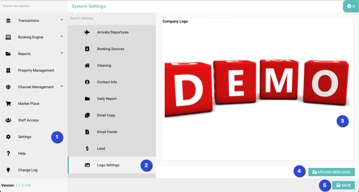Click the Market Place shopping cart icon
Viewport: 359px width, 192px height.
pyautogui.click(x=8, y=104)
